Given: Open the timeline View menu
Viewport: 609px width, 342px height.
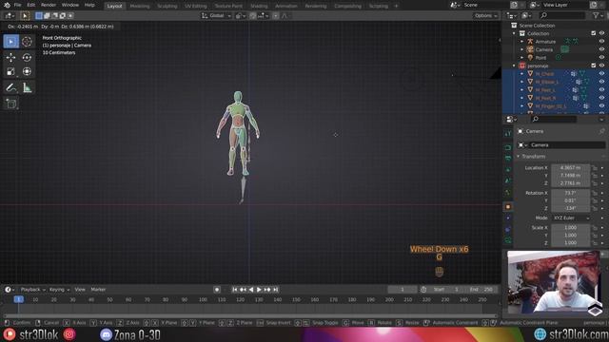Looking at the screenshot, I should click(80, 290).
